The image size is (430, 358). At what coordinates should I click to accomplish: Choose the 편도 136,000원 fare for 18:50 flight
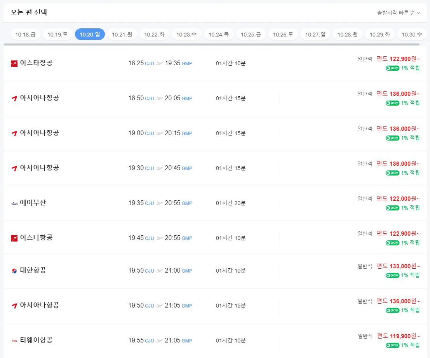[398, 94]
